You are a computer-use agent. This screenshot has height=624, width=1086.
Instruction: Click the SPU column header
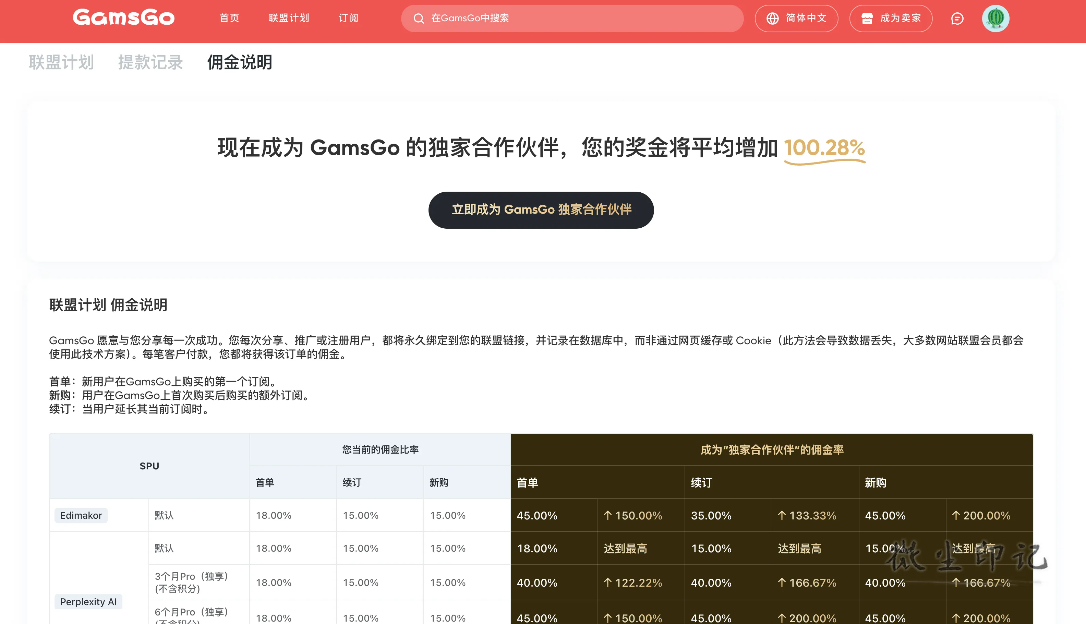coord(149,466)
